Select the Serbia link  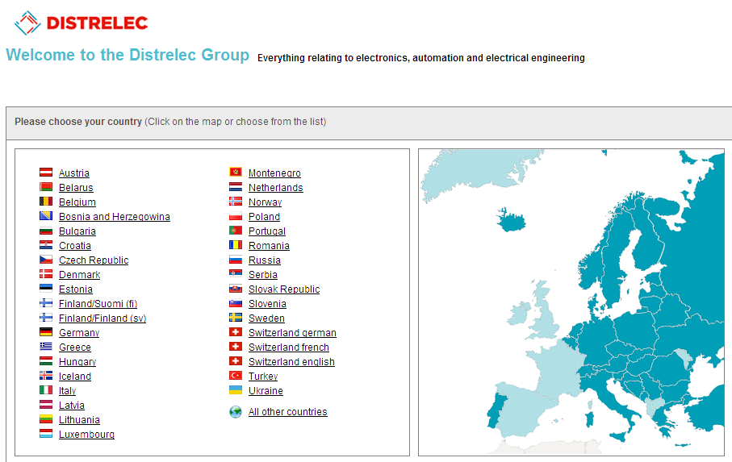[x=263, y=275]
